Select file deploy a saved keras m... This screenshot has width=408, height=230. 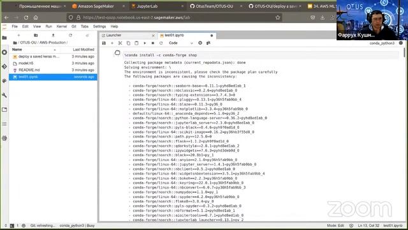coord(53,57)
